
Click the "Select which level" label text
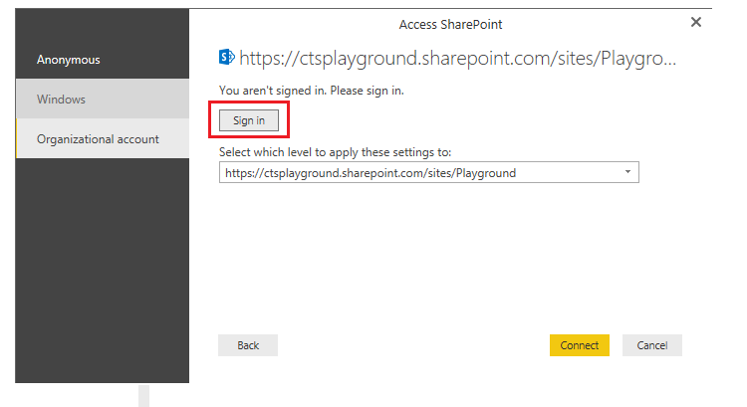pos(335,152)
